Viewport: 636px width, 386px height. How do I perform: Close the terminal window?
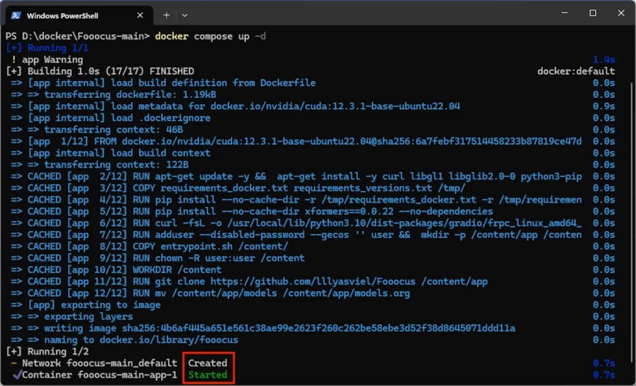[x=621, y=13]
